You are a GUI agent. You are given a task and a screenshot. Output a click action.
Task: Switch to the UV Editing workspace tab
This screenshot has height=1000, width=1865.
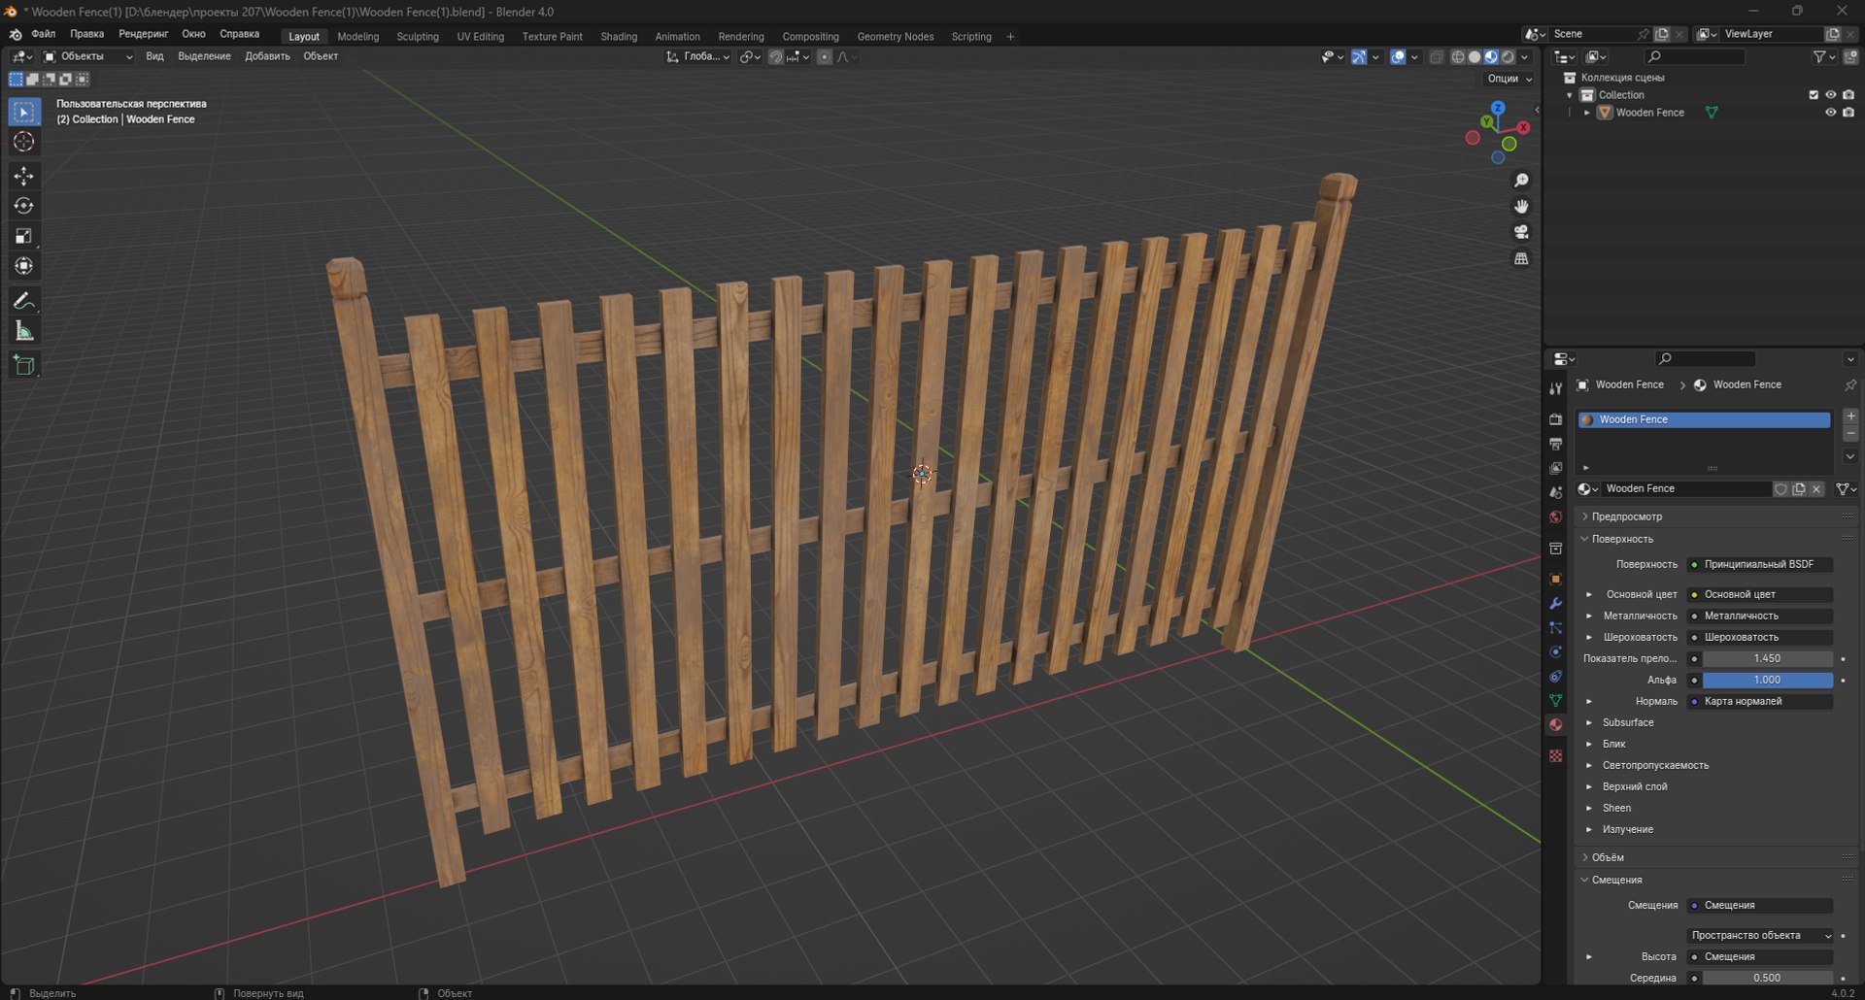click(x=481, y=37)
